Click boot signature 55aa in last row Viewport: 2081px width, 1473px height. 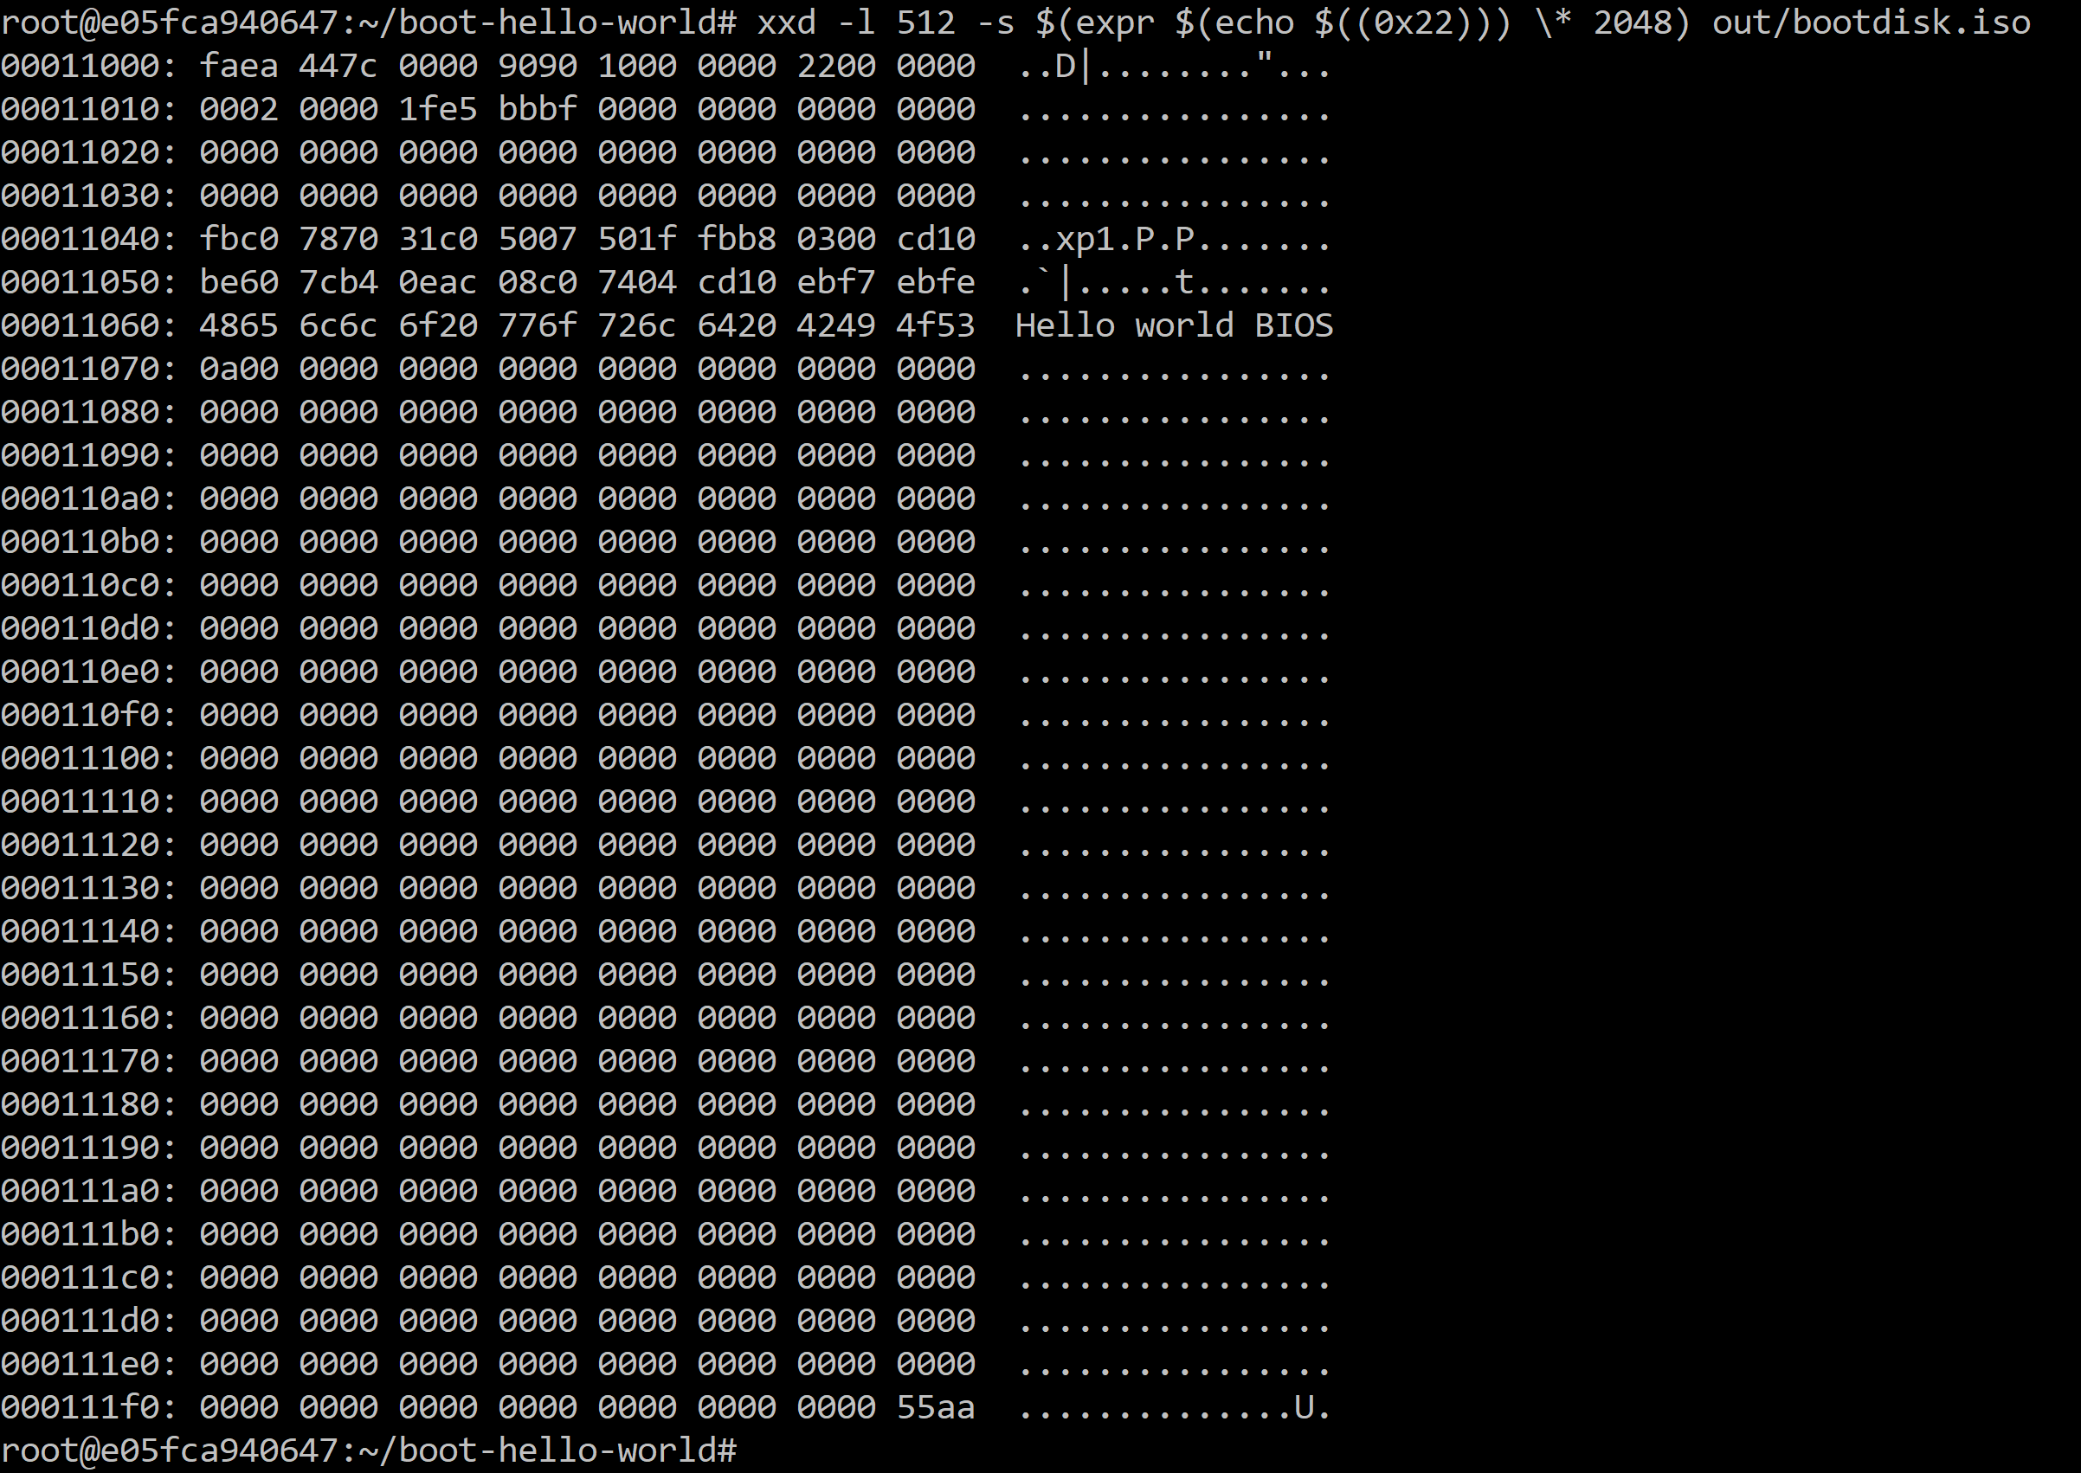(936, 1408)
